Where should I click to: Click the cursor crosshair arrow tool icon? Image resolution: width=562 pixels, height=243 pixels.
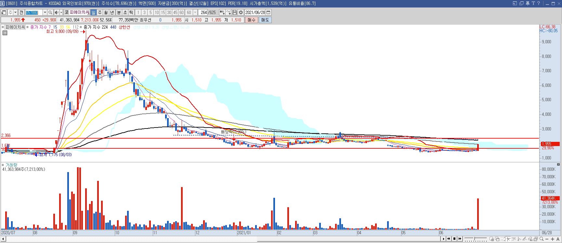point(508,239)
